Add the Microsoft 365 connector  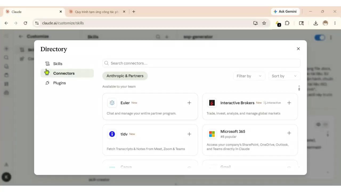click(289, 133)
